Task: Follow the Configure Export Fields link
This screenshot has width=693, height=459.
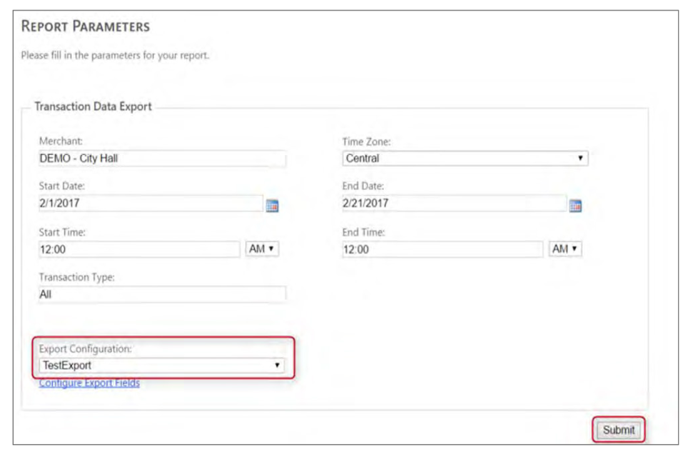Action: click(89, 383)
